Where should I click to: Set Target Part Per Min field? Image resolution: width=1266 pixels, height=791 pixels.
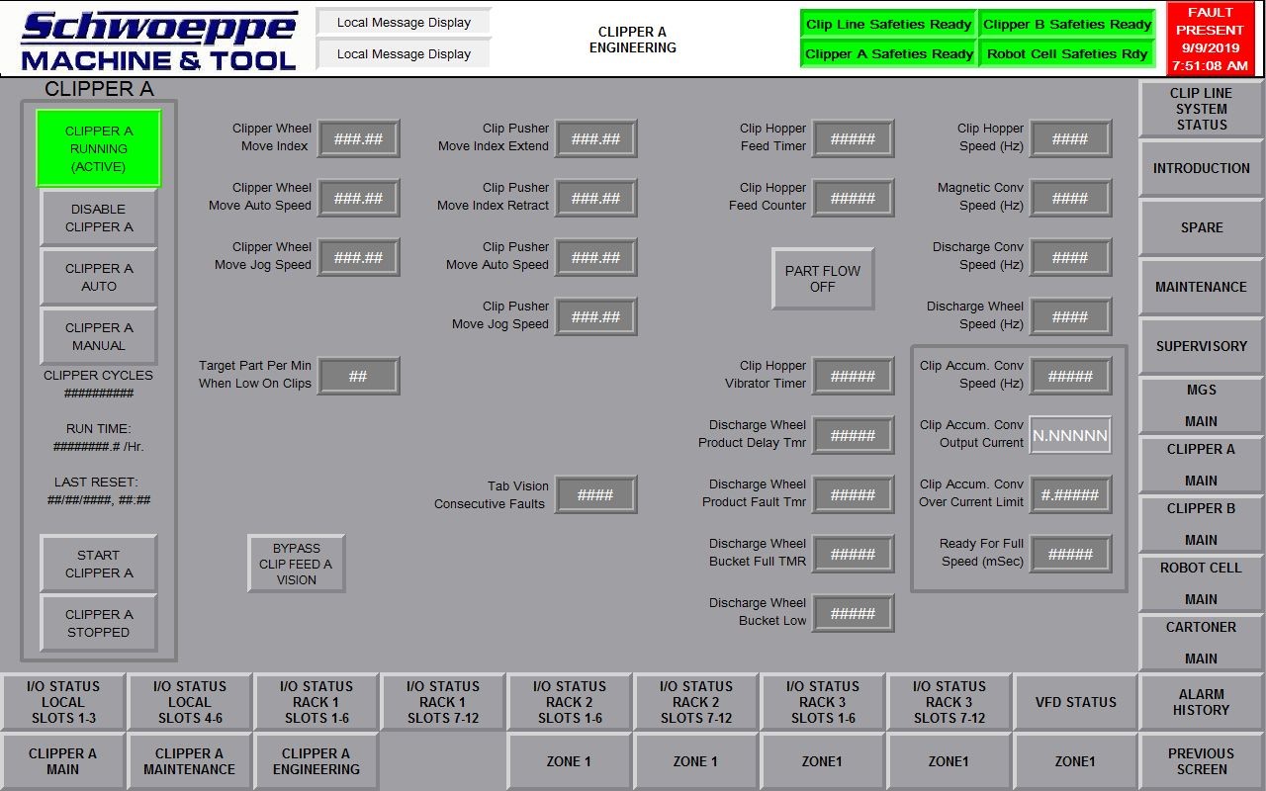[358, 377]
